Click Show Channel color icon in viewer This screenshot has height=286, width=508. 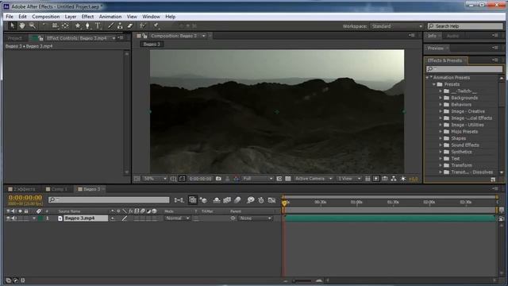click(x=237, y=178)
